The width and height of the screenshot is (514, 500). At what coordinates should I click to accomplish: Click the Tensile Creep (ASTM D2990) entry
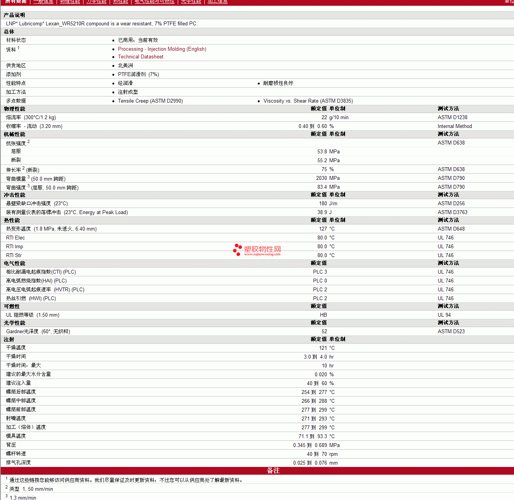click(x=150, y=101)
